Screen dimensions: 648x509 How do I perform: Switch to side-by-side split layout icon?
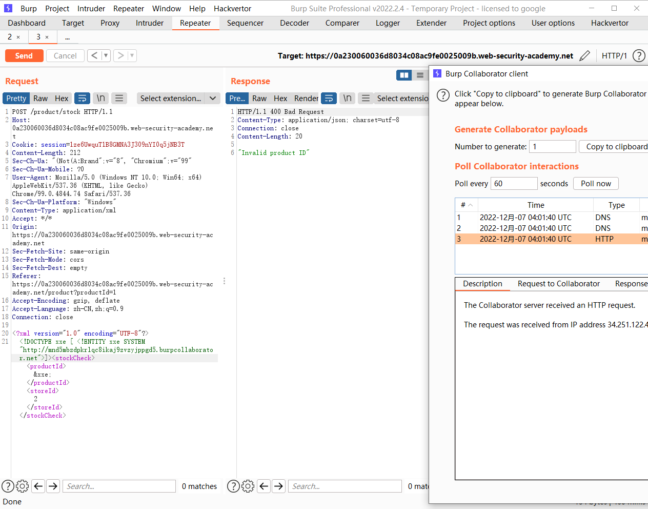click(404, 75)
